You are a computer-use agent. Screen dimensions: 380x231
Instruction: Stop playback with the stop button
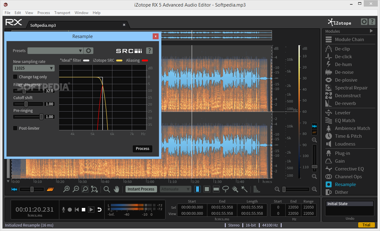[83, 210]
